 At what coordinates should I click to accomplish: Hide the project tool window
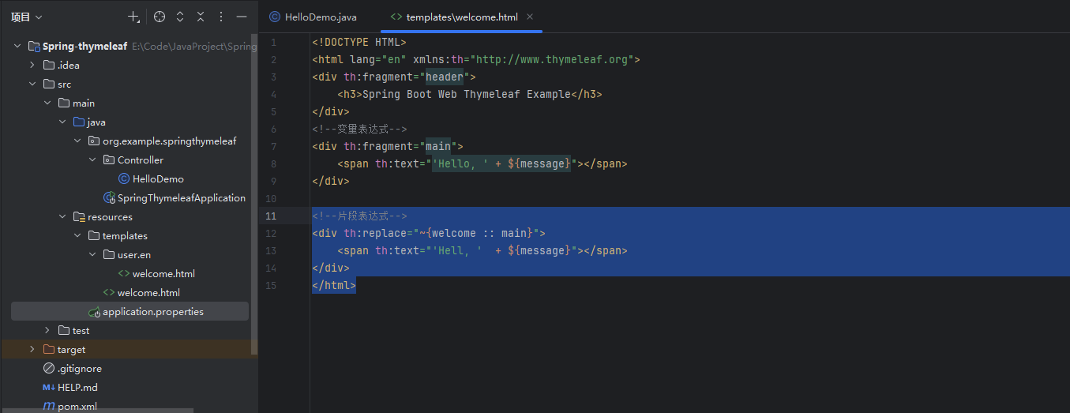(x=242, y=17)
